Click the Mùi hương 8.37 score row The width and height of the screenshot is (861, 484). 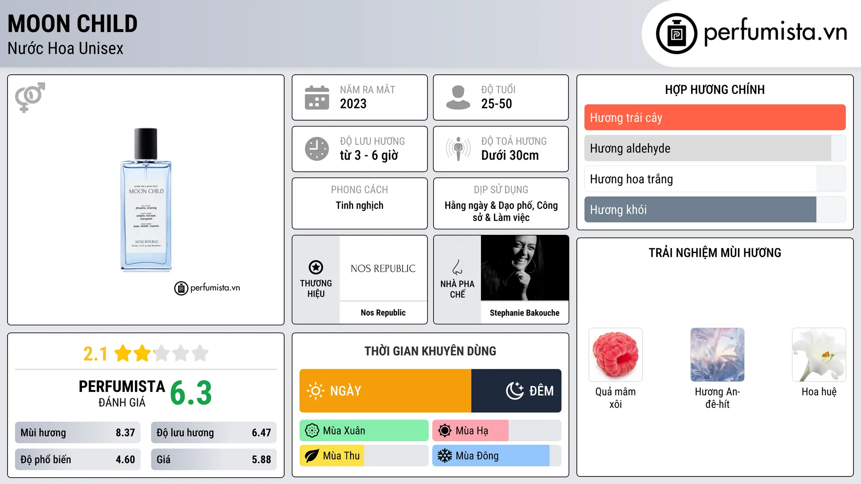coord(78,433)
